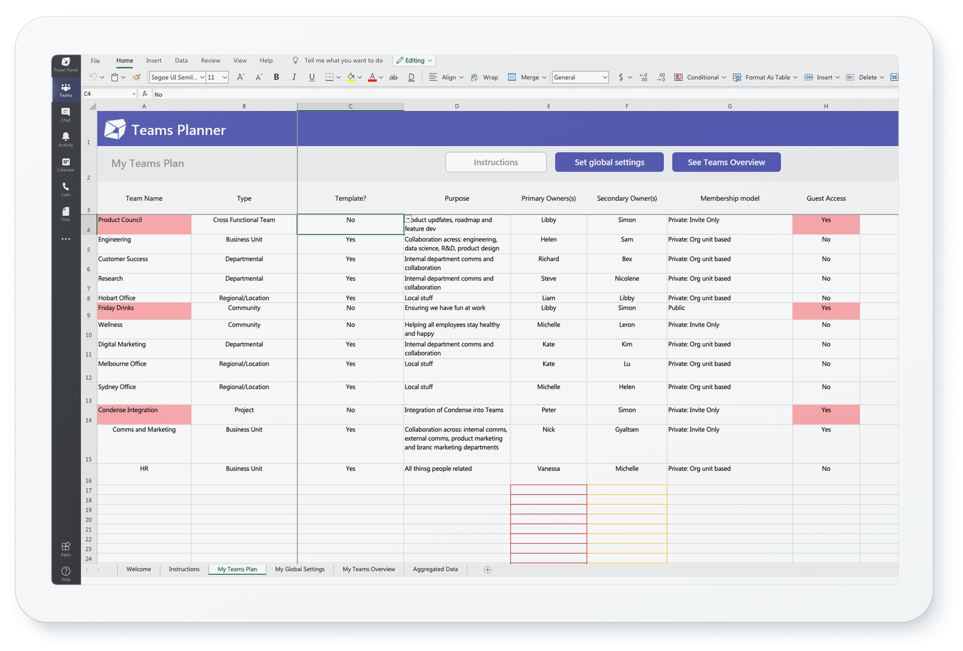Viewport: 963px width, 651px height.
Task: Open the Teams sidebar icon
Action: [x=65, y=90]
